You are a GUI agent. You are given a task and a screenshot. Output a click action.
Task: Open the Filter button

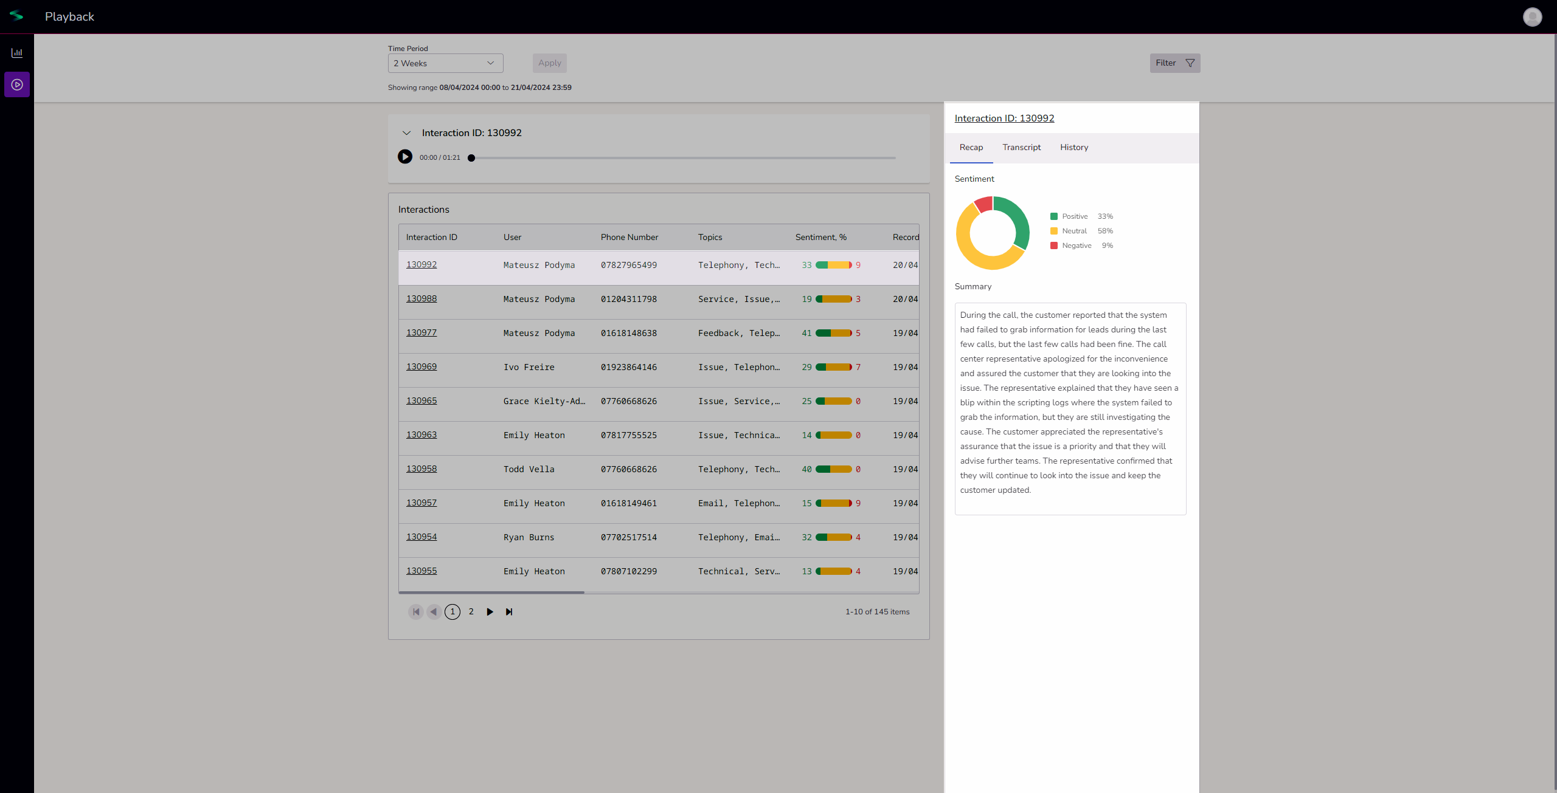pos(1174,63)
